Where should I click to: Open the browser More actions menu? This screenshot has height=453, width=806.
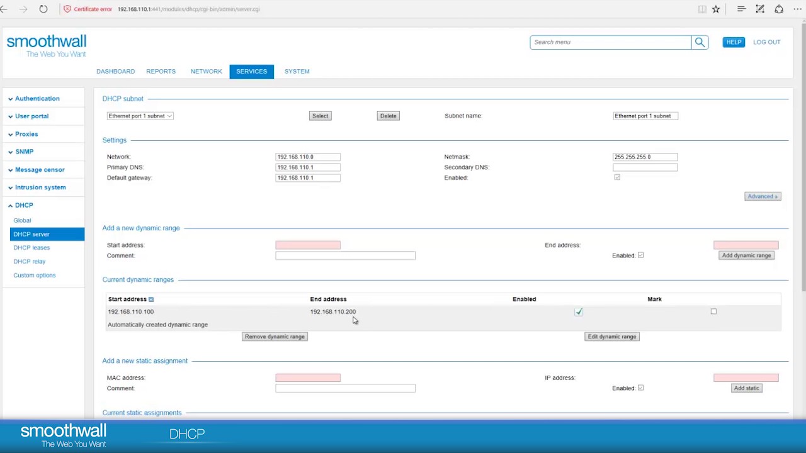pyautogui.click(x=798, y=9)
